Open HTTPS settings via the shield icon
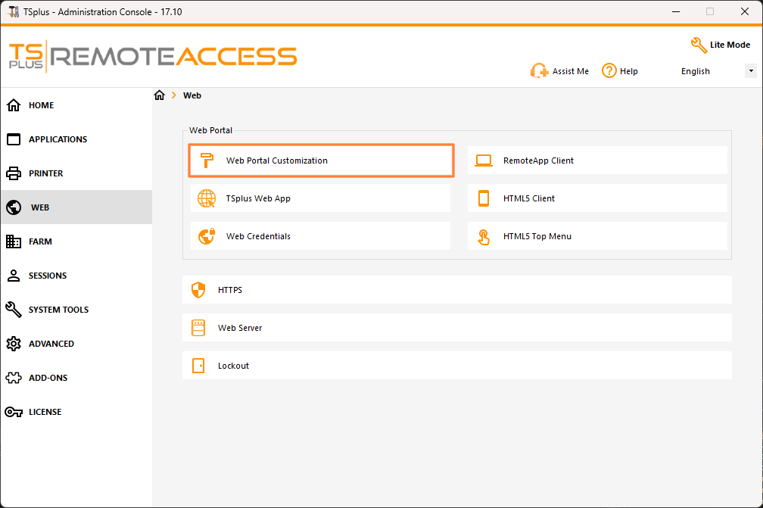Viewport: 763px width, 508px height. click(198, 290)
